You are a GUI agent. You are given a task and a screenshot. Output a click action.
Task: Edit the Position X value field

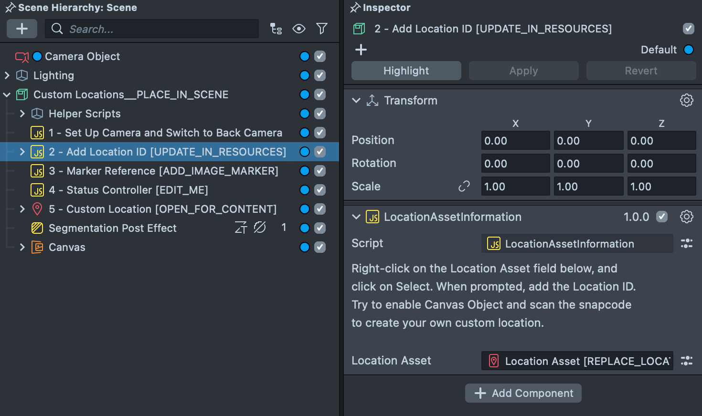coord(515,140)
